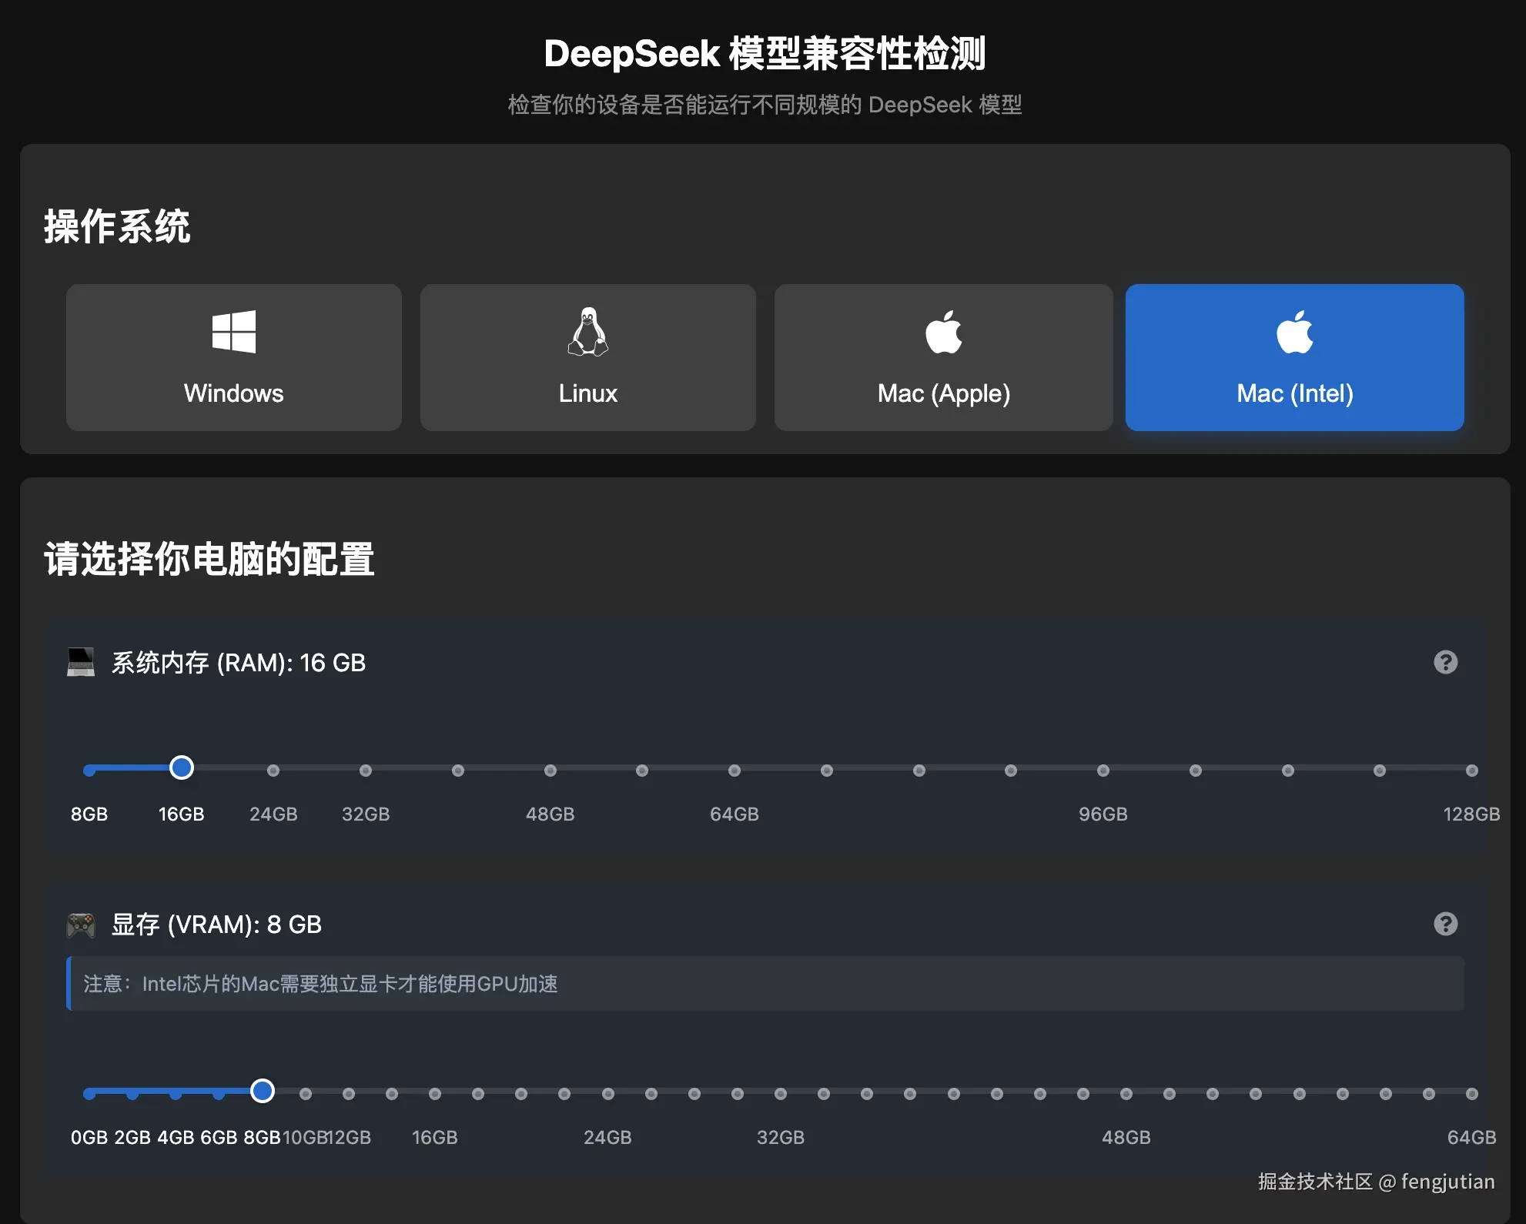Click the '系统内存 (RAM): 16 GB' heading
The image size is (1526, 1224).
239,663
